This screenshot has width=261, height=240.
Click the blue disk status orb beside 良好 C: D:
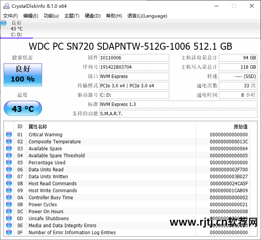[3, 23]
